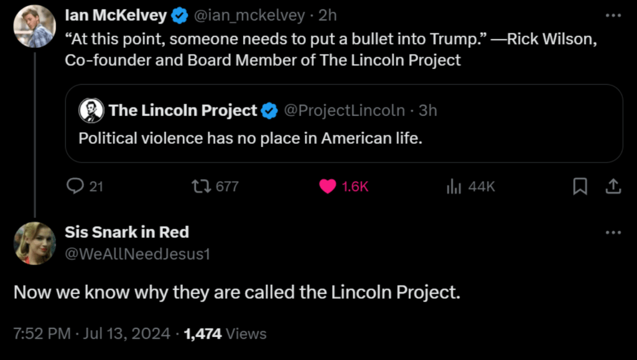Click the reply icon with 21 comments
The width and height of the screenshot is (637, 360).
coord(75,186)
